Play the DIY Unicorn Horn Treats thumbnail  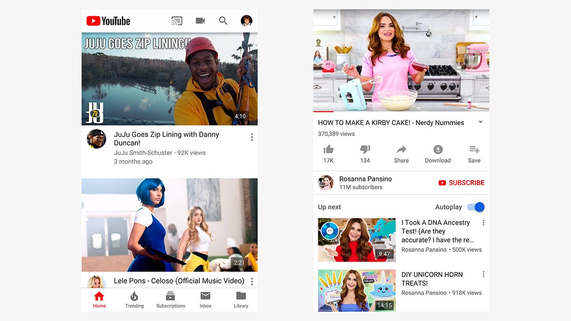click(x=357, y=290)
